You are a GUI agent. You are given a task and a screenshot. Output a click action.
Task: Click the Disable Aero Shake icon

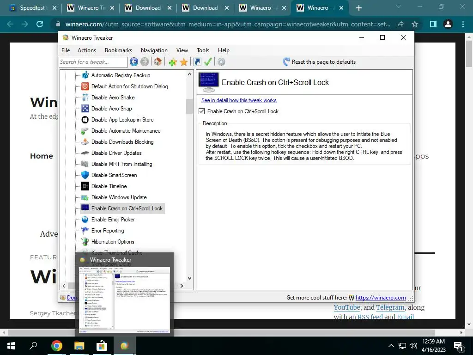85,98
